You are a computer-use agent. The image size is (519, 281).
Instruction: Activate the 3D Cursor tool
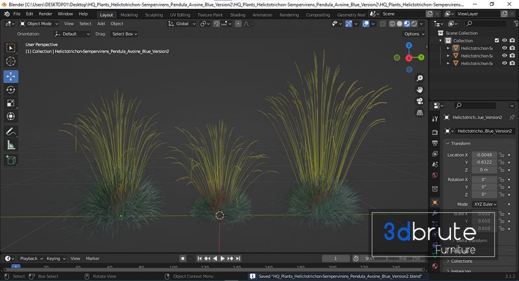[11, 61]
